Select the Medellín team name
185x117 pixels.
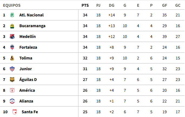[28, 37]
